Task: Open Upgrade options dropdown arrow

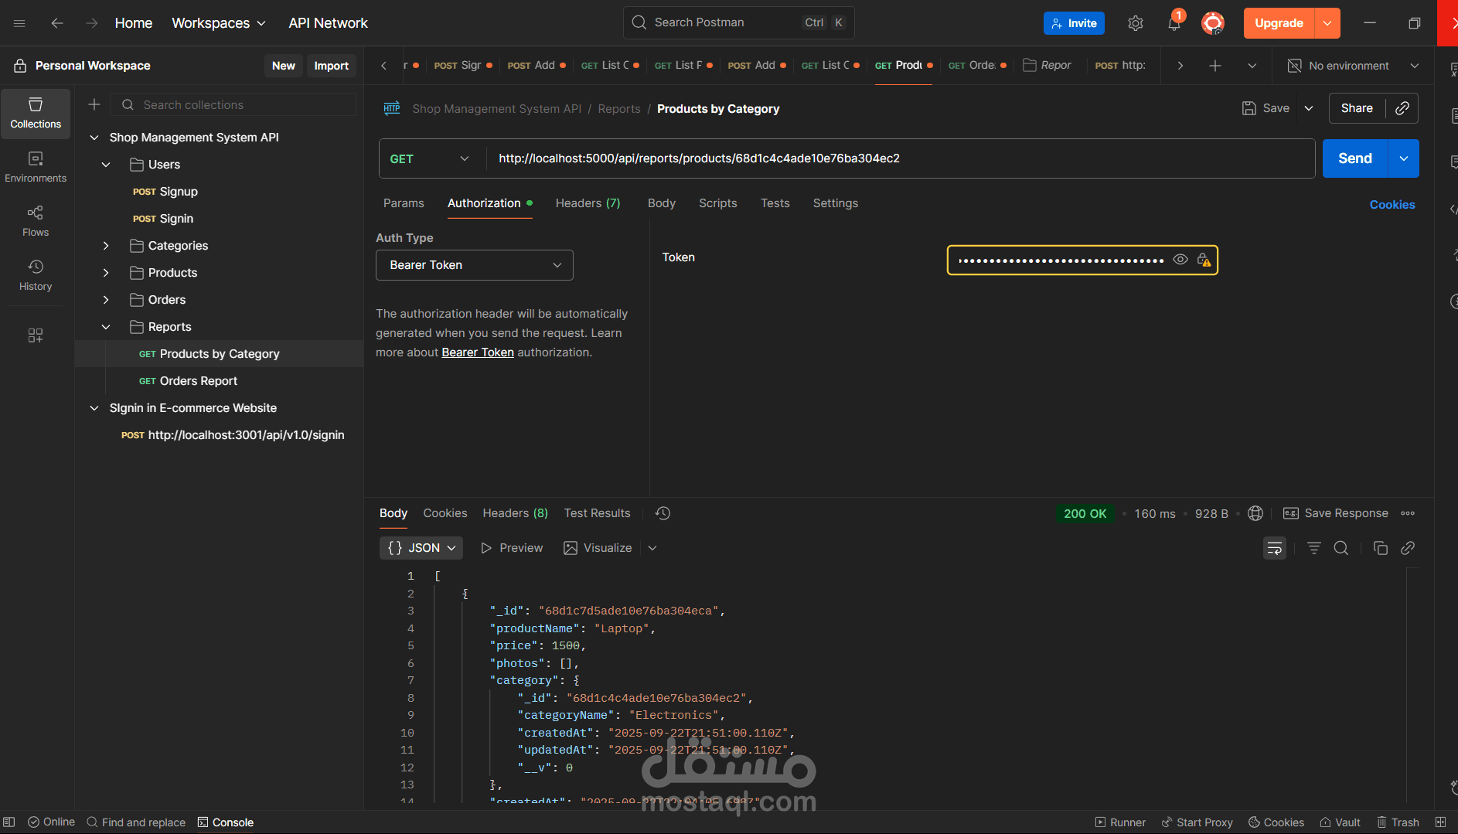Action: tap(1327, 23)
